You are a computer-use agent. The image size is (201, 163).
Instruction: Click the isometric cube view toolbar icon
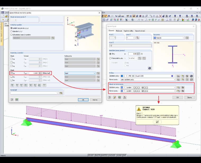(x=104, y=20)
